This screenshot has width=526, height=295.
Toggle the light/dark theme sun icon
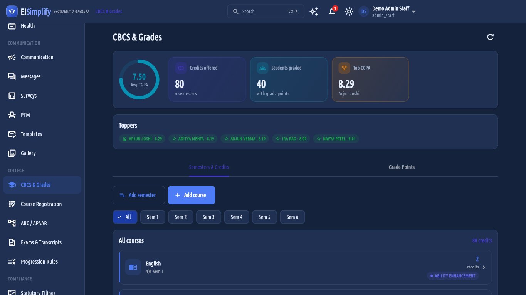pos(349,12)
